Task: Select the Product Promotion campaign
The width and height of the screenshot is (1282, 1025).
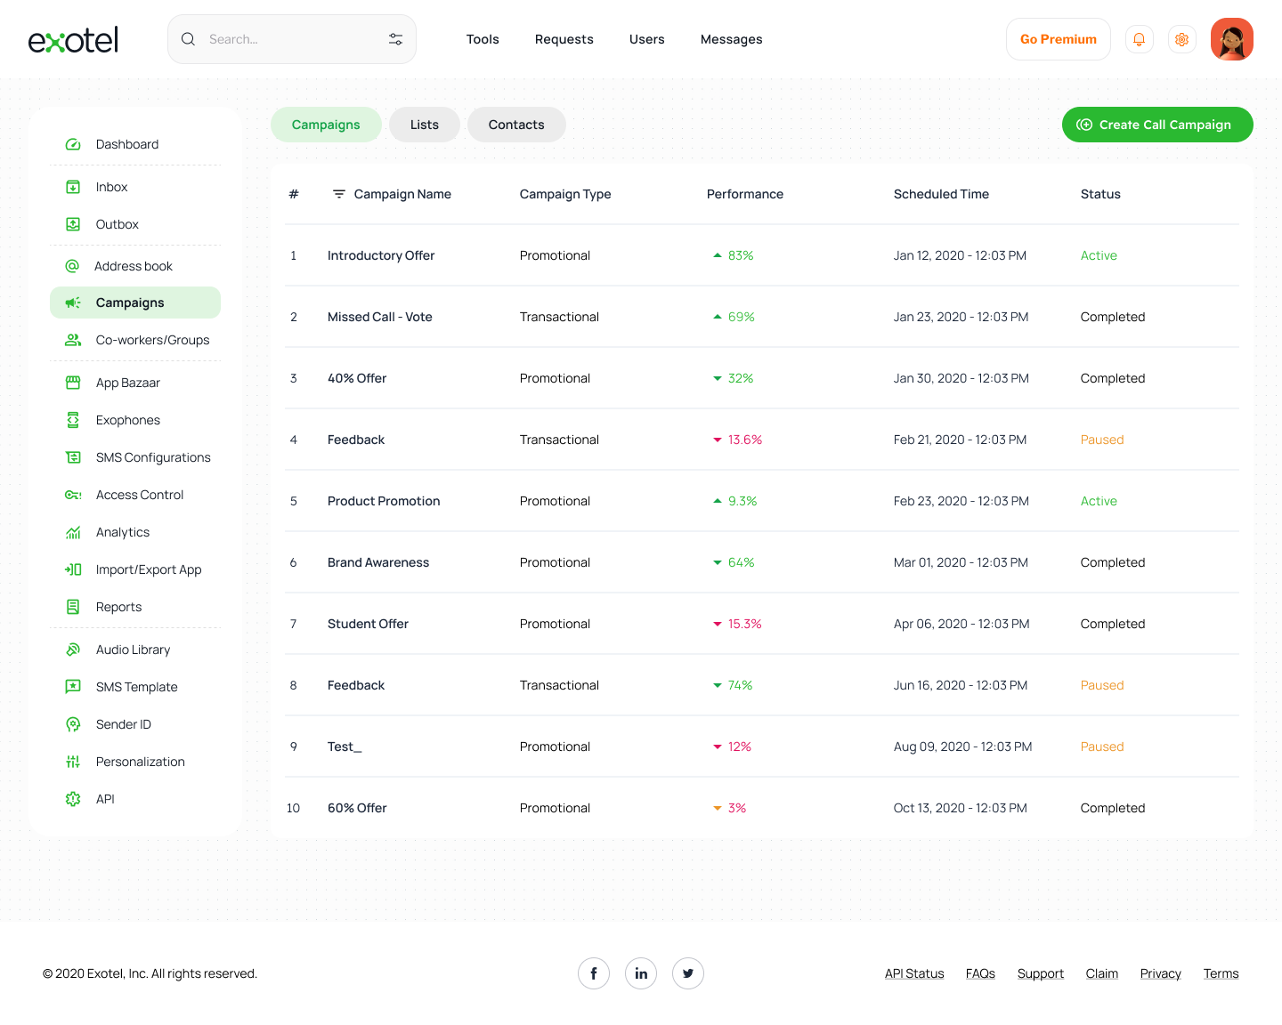Action: point(384,501)
